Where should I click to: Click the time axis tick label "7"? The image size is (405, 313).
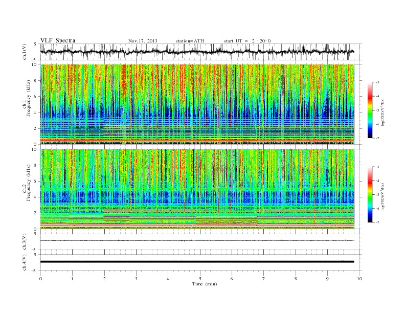click(x=263, y=279)
